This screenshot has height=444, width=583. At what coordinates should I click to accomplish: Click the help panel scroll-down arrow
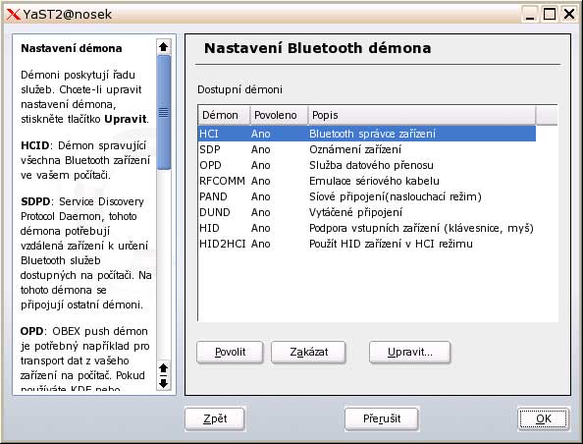pos(164,383)
